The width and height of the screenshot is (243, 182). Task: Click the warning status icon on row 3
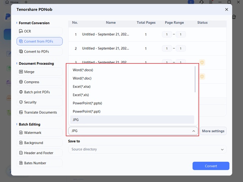point(202,63)
